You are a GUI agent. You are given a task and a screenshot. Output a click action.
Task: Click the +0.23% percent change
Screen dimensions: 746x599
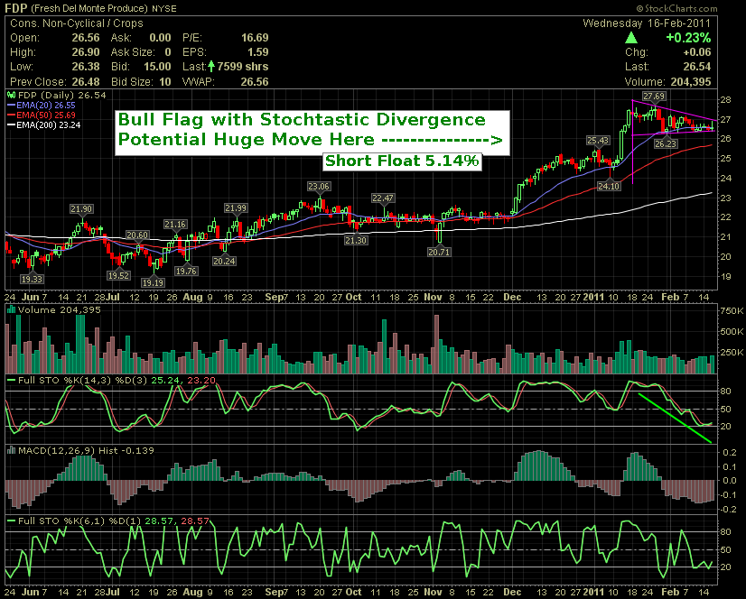[688, 38]
